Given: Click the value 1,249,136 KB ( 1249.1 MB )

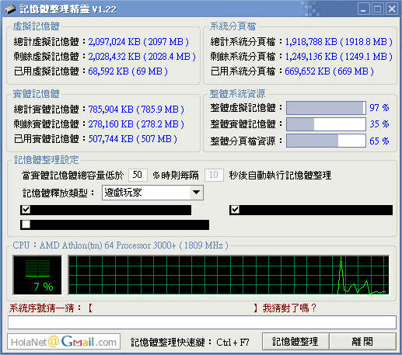Looking at the screenshot, I should pyautogui.click(x=339, y=57).
